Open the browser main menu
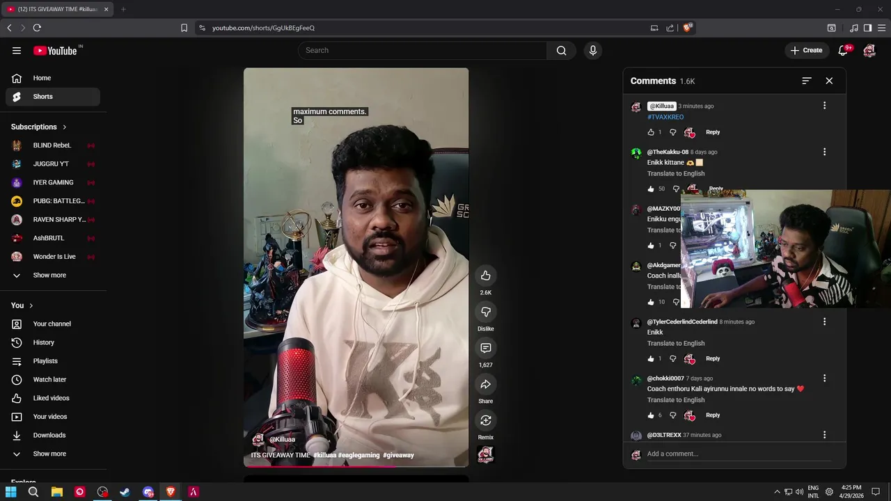Image resolution: width=891 pixels, height=501 pixels. 881,28
